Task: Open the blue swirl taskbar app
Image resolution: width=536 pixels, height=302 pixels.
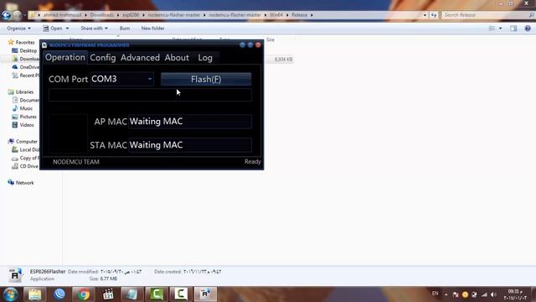Action: click(59, 294)
